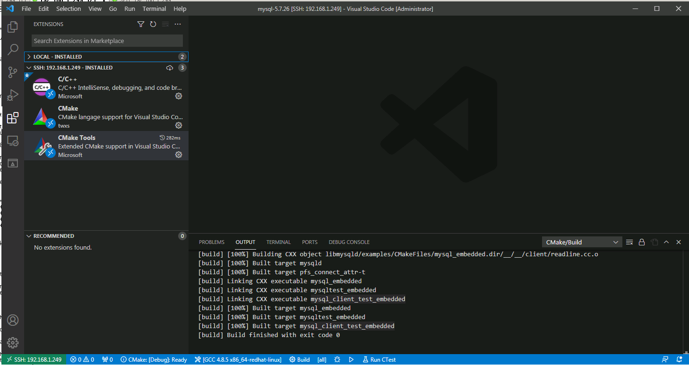This screenshot has width=689, height=365.
Task: Open the CMake view in the activity bar
Action: pyautogui.click(x=13, y=163)
